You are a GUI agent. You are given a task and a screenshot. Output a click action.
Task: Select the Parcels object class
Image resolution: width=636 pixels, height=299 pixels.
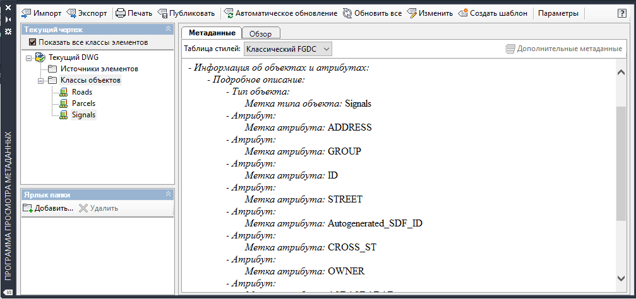click(x=83, y=103)
